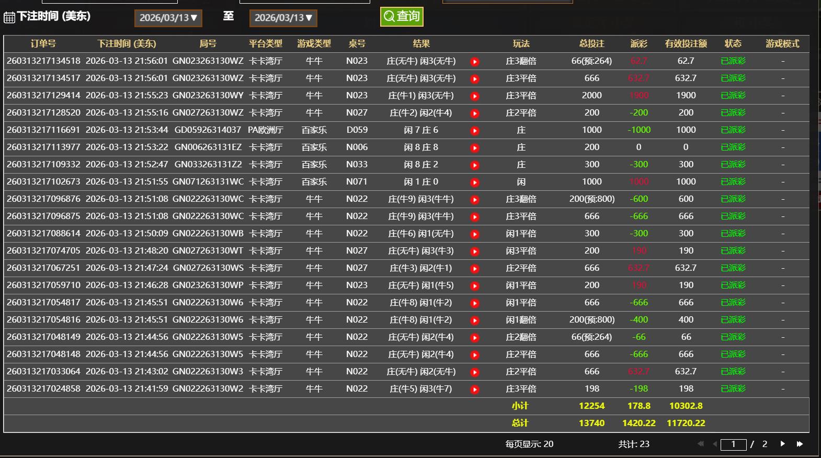Click the 派彩 column header
821x458 pixels.
click(x=638, y=44)
